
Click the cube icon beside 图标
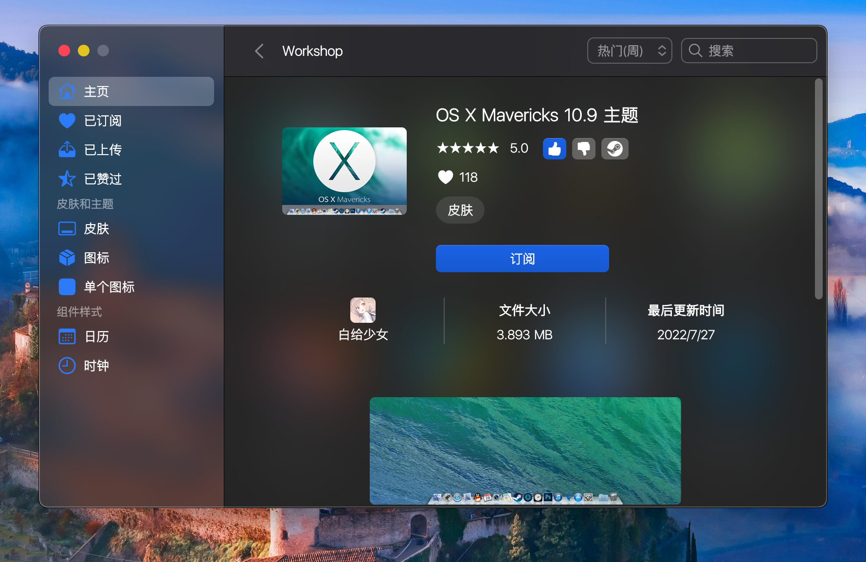pyautogui.click(x=67, y=258)
